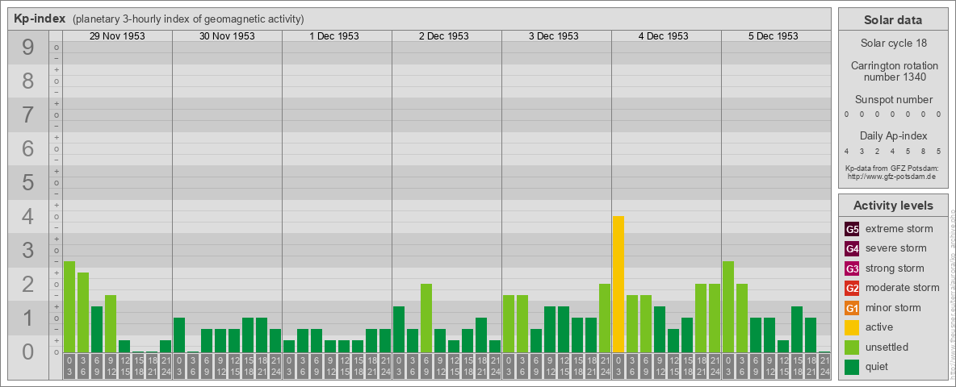Click the Daily Ap-index label
This screenshot has height=387, width=956.
click(x=893, y=135)
